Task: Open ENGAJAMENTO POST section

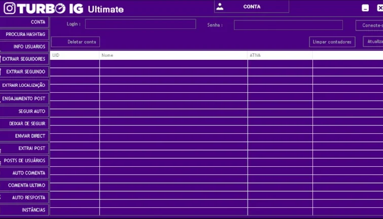Action: click(x=24, y=99)
